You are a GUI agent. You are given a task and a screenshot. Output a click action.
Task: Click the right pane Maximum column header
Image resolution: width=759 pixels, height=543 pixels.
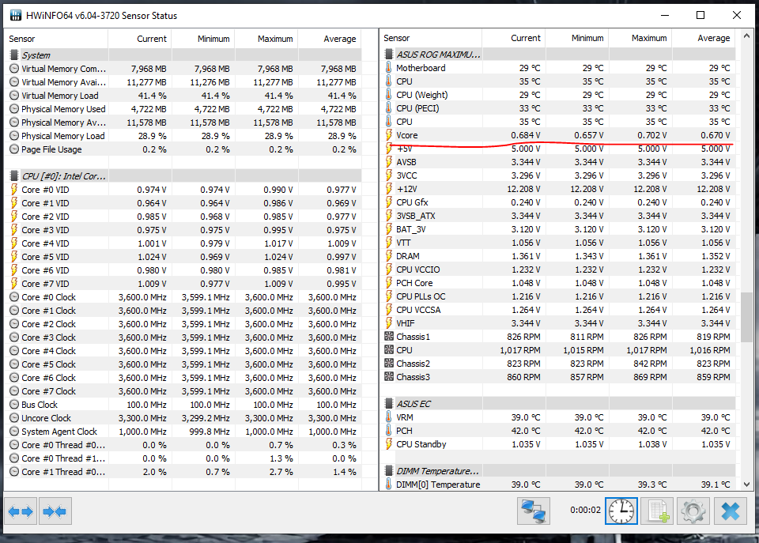[640, 38]
